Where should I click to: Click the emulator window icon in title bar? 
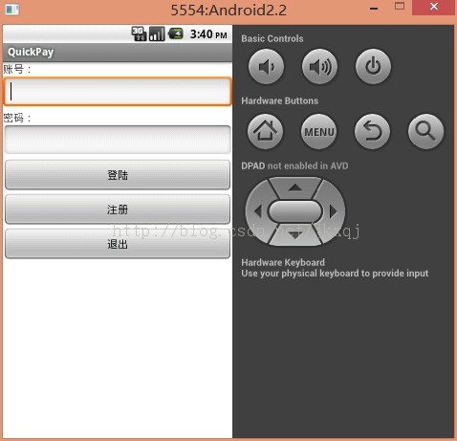[x=12, y=10]
